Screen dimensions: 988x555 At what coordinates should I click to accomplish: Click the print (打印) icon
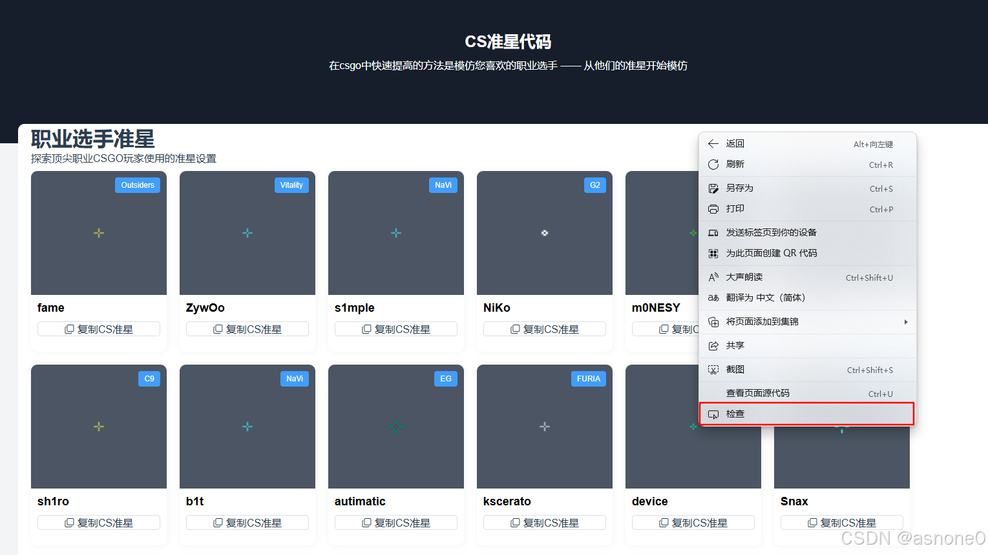point(713,209)
